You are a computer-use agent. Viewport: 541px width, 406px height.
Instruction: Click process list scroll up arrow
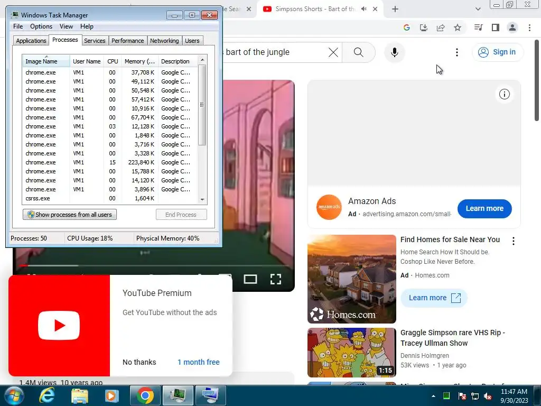pos(202,60)
